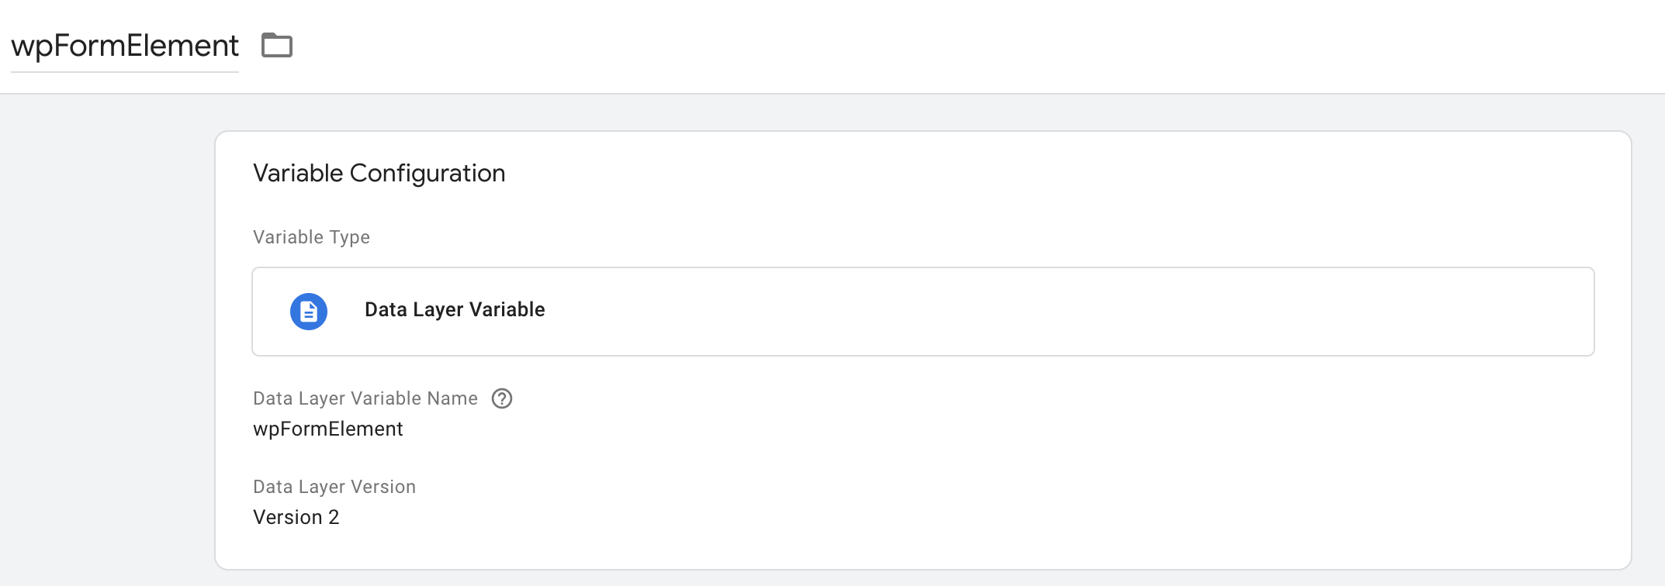
Task: Click the "Data Layer Variable Name" label
Action: coord(365,398)
